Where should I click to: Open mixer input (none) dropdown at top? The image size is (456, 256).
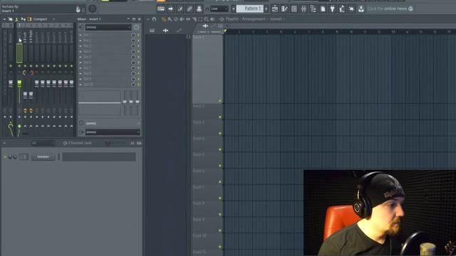[x=108, y=27]
